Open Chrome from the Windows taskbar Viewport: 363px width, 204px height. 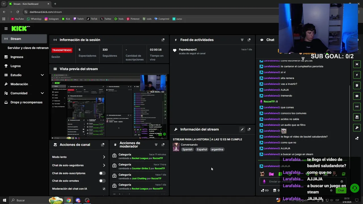pyautogui.click(x=69, y=200)
